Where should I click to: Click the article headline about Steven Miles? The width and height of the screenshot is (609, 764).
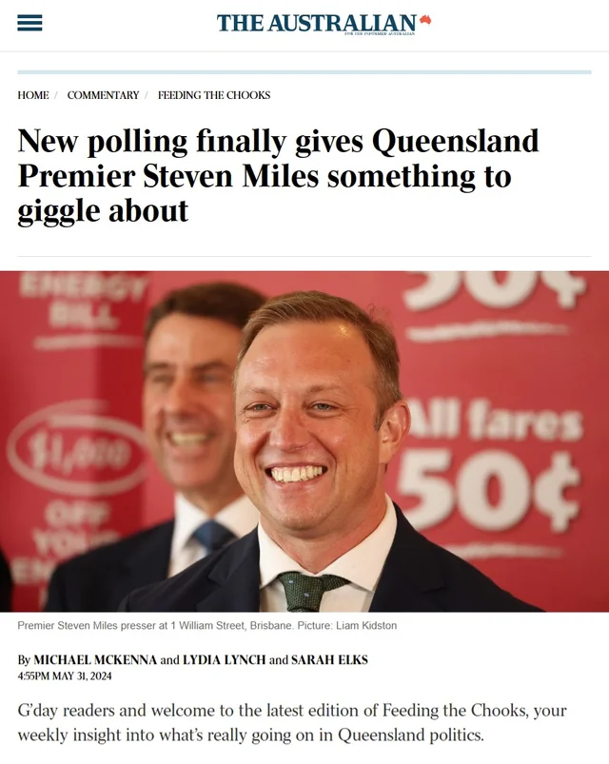coord(278,175)
